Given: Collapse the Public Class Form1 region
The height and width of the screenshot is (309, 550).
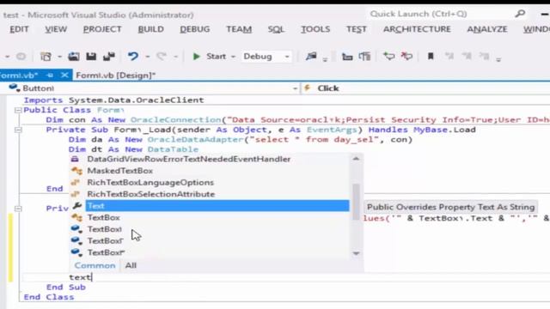Looking at the screenshot, I should pyautogui.click(x=18, y=110).
